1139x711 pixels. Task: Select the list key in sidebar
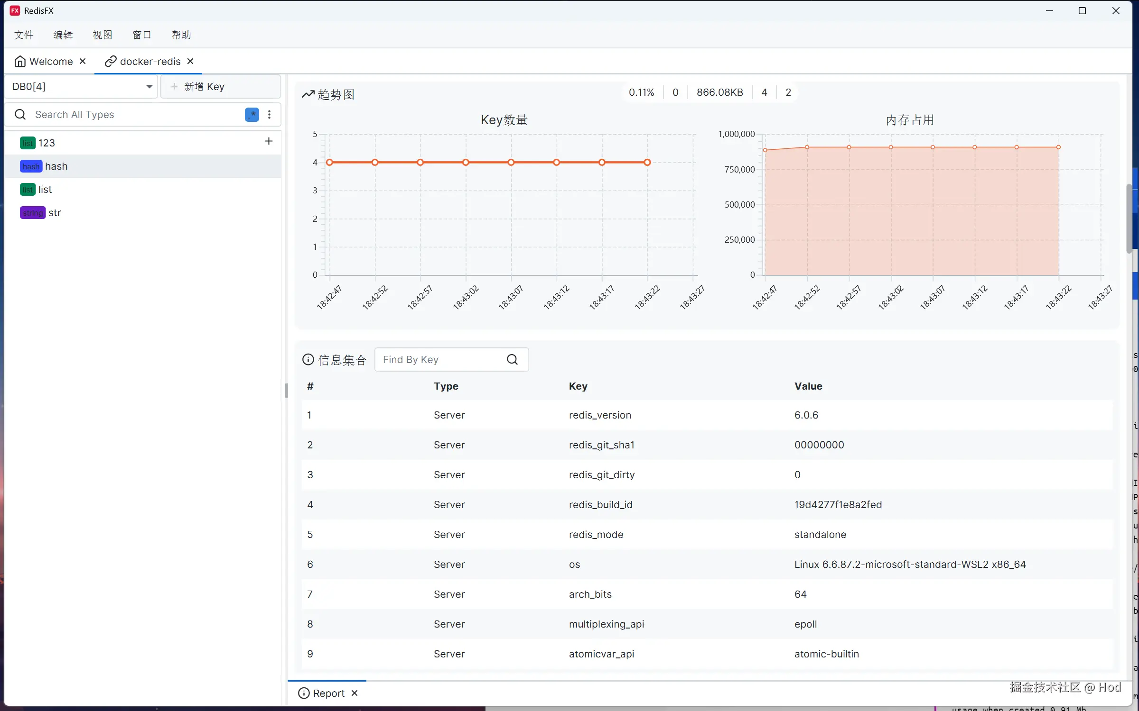45,190
